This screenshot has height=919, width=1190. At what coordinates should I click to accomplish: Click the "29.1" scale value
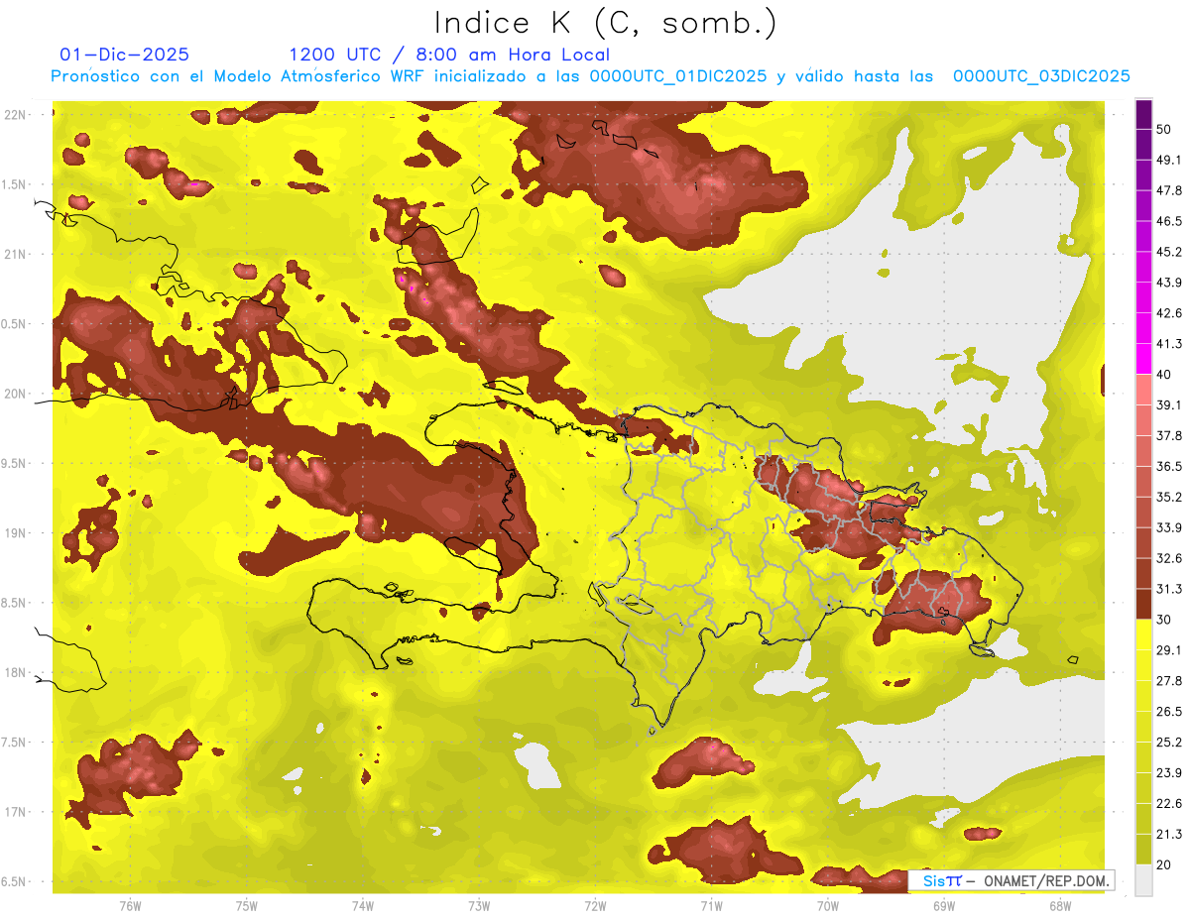tap(1168, 650)
